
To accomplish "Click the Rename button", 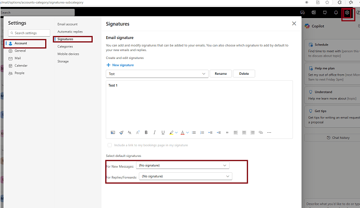I will [221, 74].
